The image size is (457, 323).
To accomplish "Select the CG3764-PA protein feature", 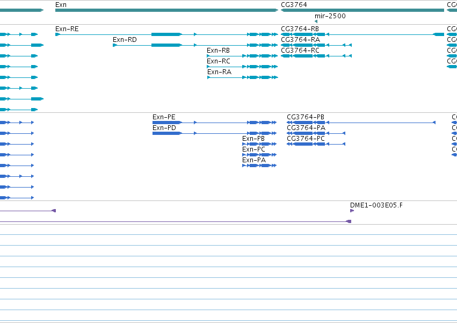I will coord(316,133).
